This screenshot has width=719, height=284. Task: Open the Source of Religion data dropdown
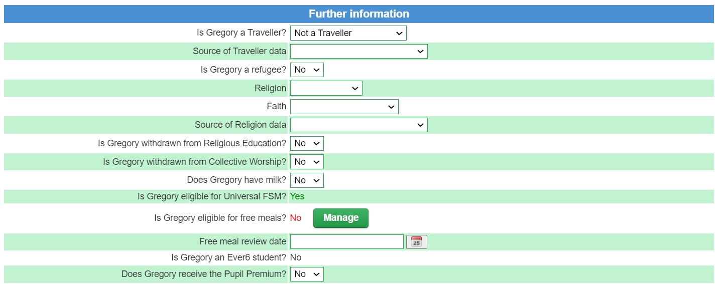(358, 125)
